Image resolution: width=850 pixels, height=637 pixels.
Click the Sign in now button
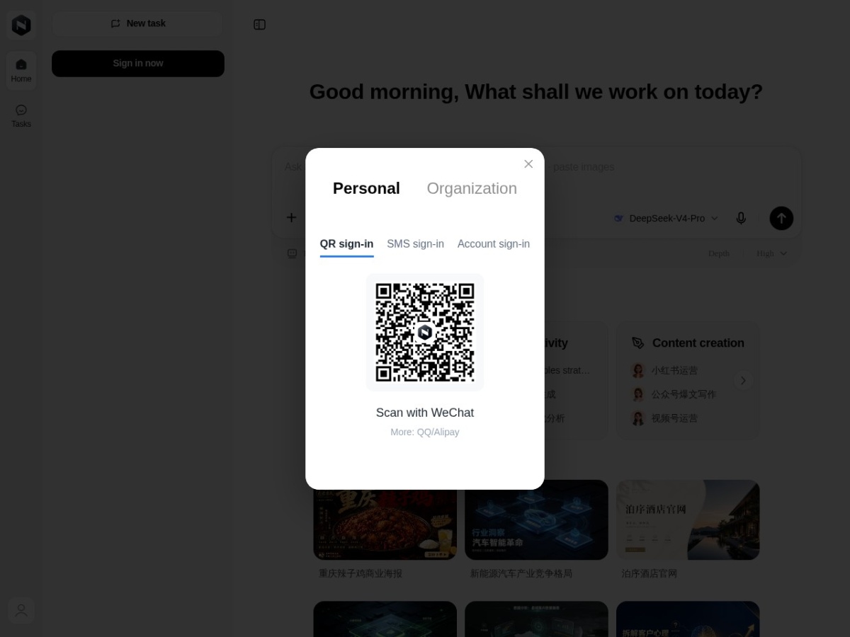tap(138, 64)
